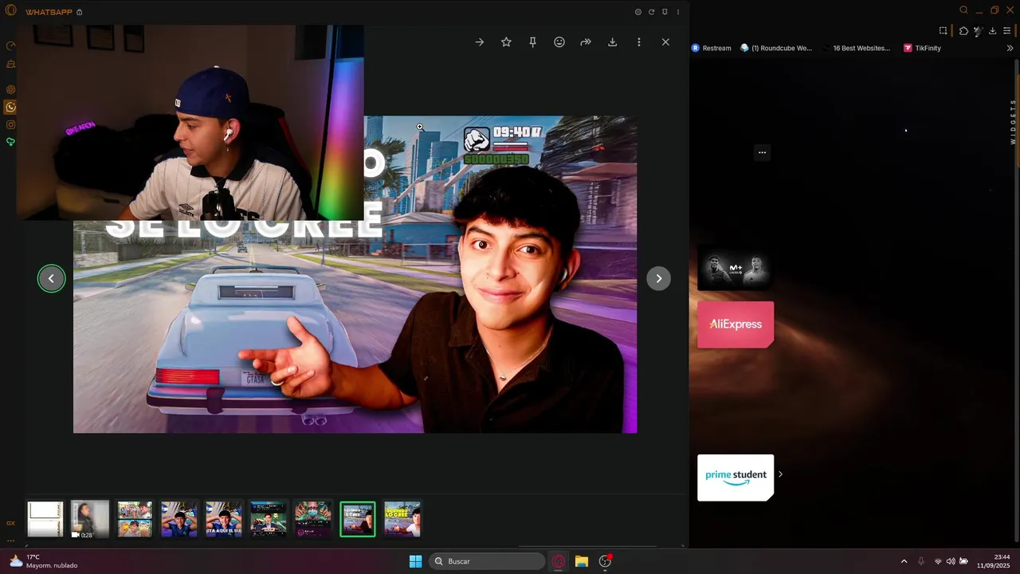
Task: Open browser downloads icon in toolbar
Action: coord(992,31)
